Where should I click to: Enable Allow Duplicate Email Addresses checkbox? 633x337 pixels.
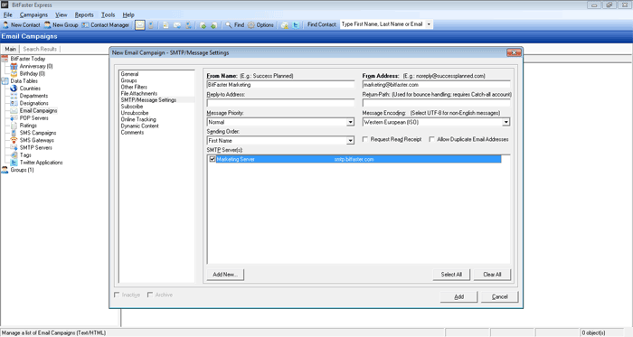pyautogui.click(x=431, y=139)
